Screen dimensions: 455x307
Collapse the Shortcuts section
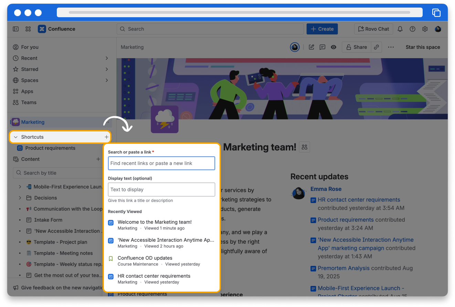[15, 137]
